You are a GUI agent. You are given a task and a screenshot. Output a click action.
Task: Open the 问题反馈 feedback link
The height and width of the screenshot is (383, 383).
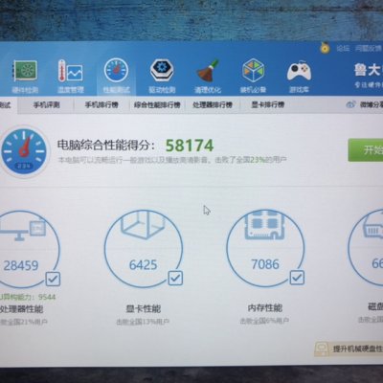click(x=369, y=49)
